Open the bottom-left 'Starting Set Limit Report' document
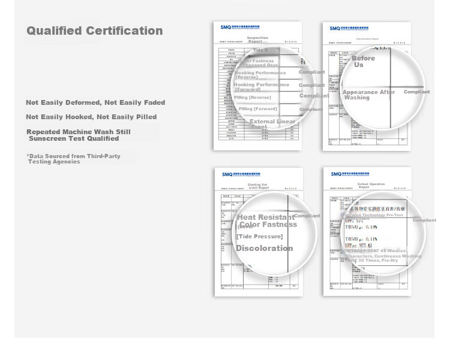Screen dimensions: 450x342 click(x=259, y=232)
